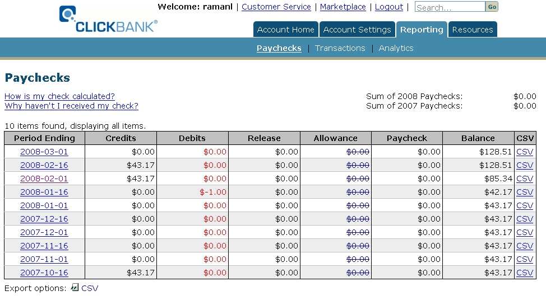Switch to the Reporting tab

pos(422,30)
